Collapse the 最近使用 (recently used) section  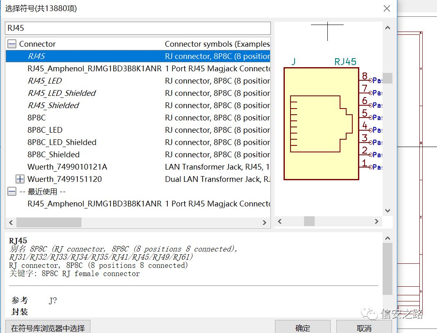pos(12,191)
